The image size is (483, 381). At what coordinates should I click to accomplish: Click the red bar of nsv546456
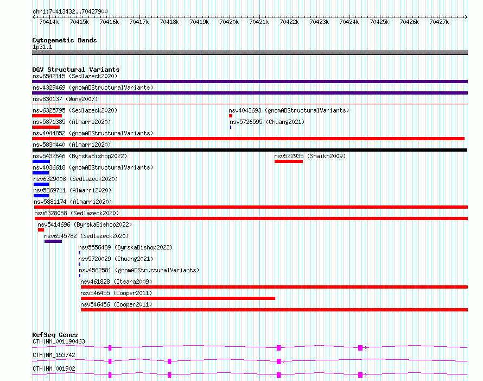pyautogui.click(x=274, y=310)
